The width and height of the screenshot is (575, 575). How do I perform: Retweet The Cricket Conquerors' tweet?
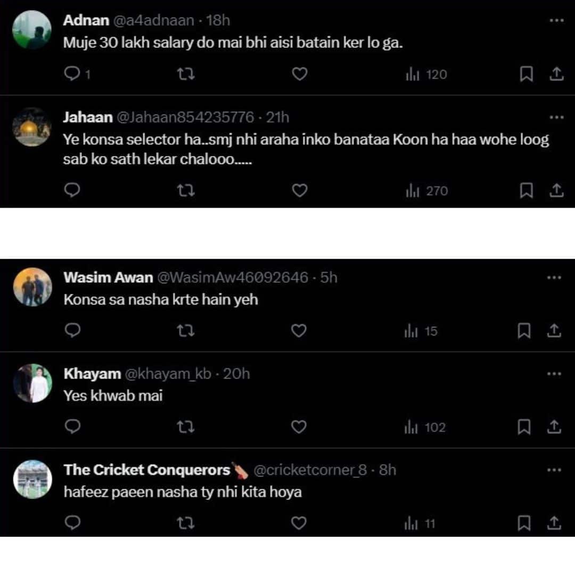point(185,523)
